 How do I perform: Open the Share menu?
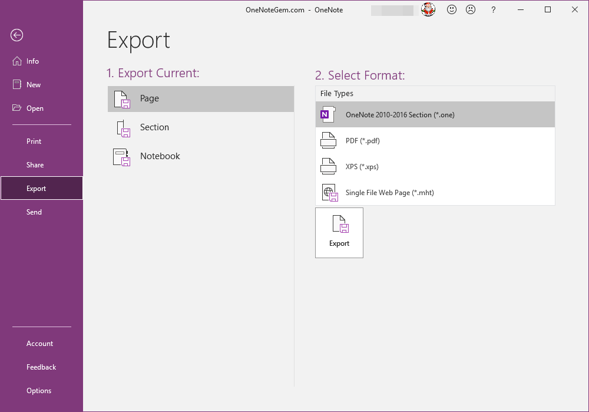click(34, 164)
